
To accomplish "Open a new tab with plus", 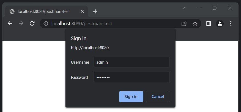I will (x=95, y=11).
